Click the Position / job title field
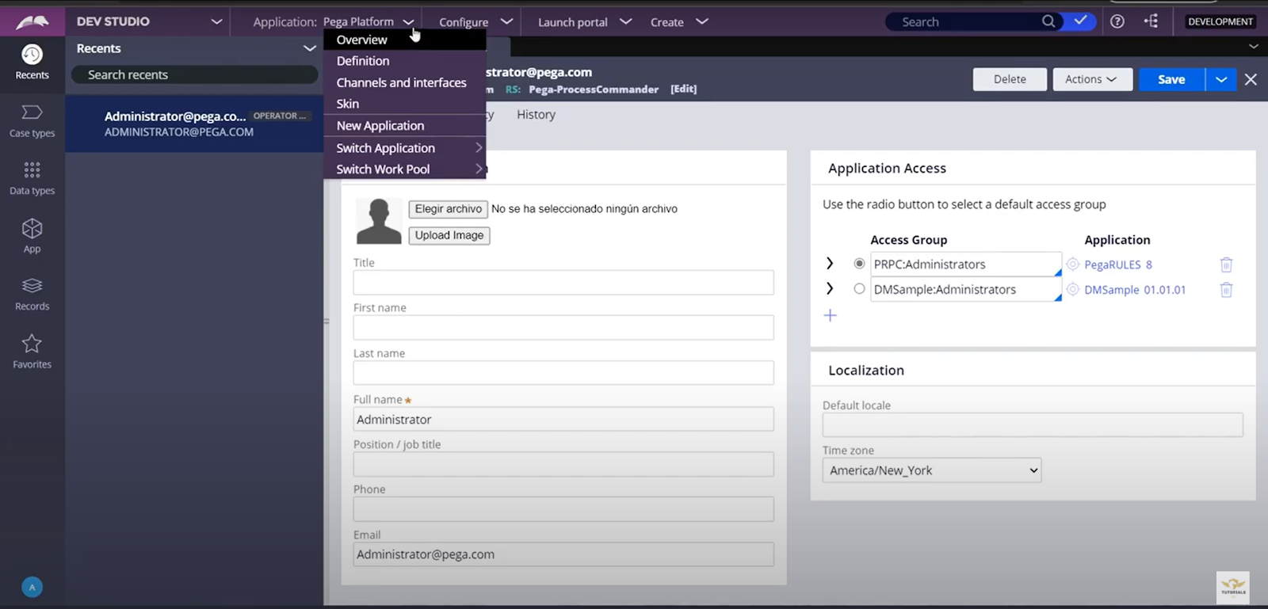 (563, 464)
